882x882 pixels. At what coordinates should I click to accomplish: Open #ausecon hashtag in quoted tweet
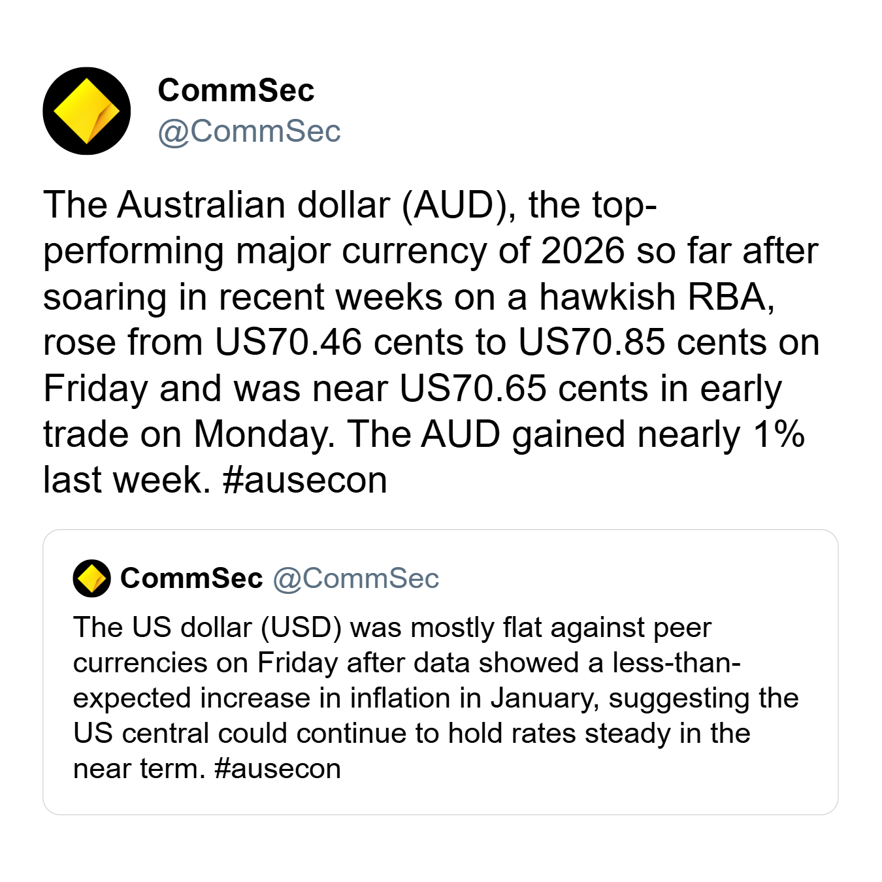point(278,769)
